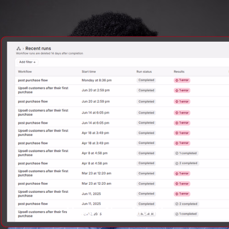Click the Start time column header
The width and height of the screenshot is (229, 229).
pyautogui.click(x=89, y=71)
